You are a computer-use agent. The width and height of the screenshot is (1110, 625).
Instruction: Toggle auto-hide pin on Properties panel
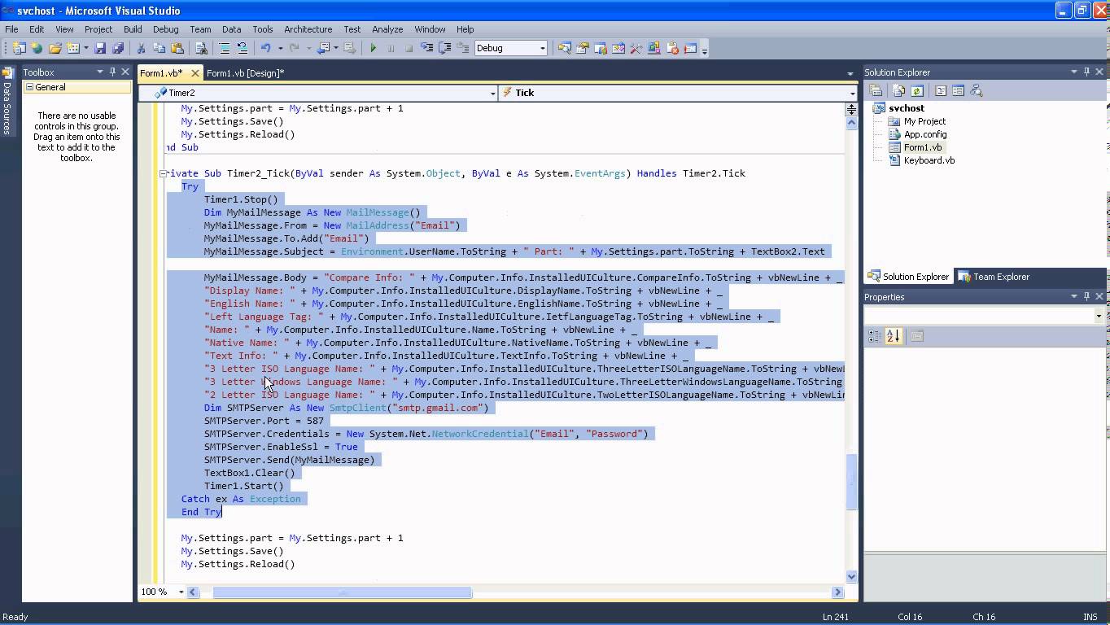(1086, 296)
